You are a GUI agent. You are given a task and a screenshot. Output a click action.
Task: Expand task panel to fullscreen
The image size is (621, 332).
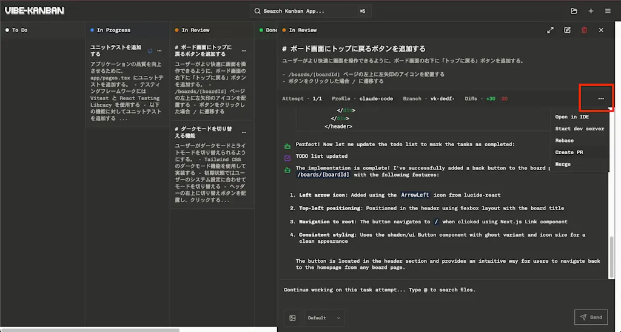point(551,30)
